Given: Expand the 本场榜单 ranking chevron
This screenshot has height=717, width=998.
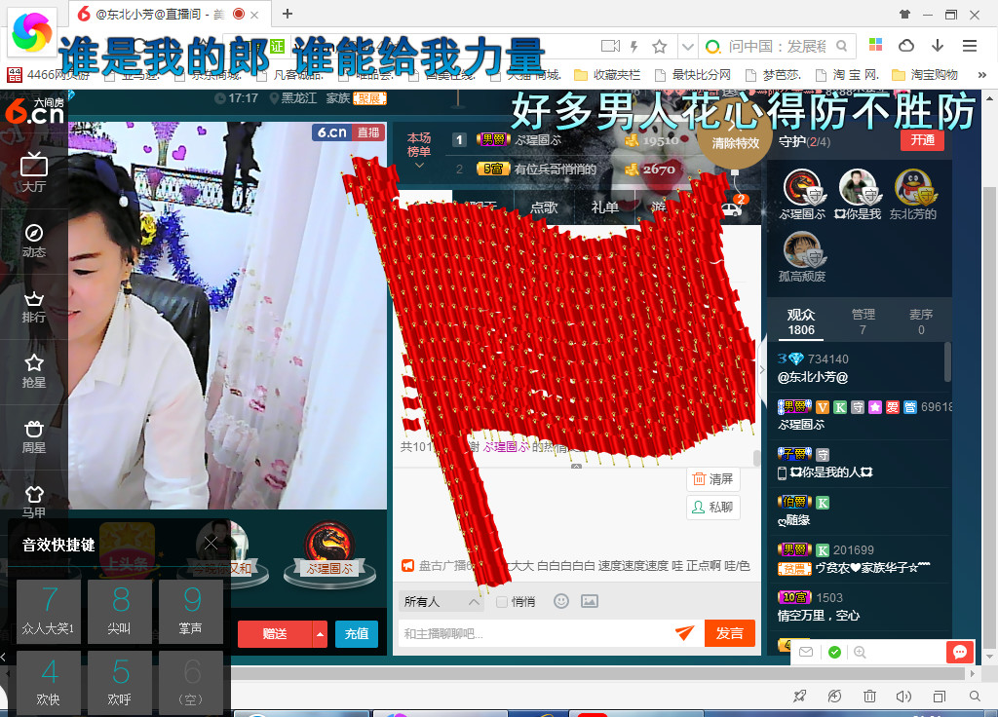Looking at the screenshot, I should click(419, 166).
